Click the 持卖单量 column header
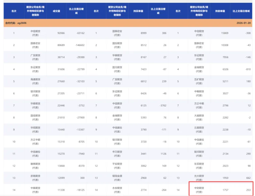 tap(220, 11)
